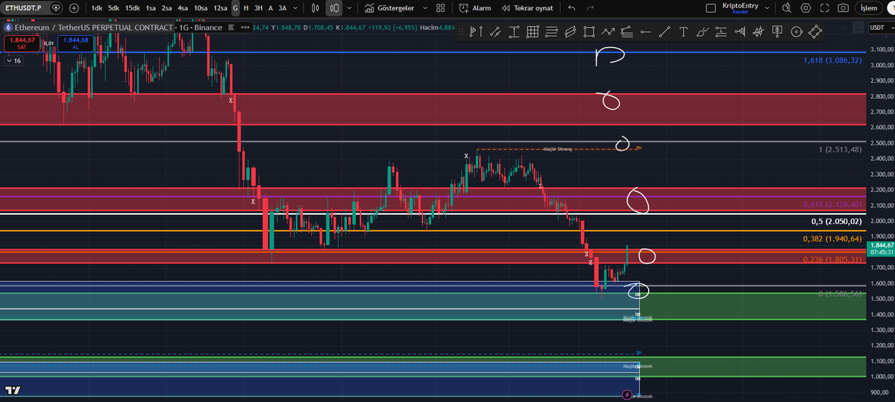Select the dollar-sign position tool
895x402 pixels.
[x=777, y=32]
